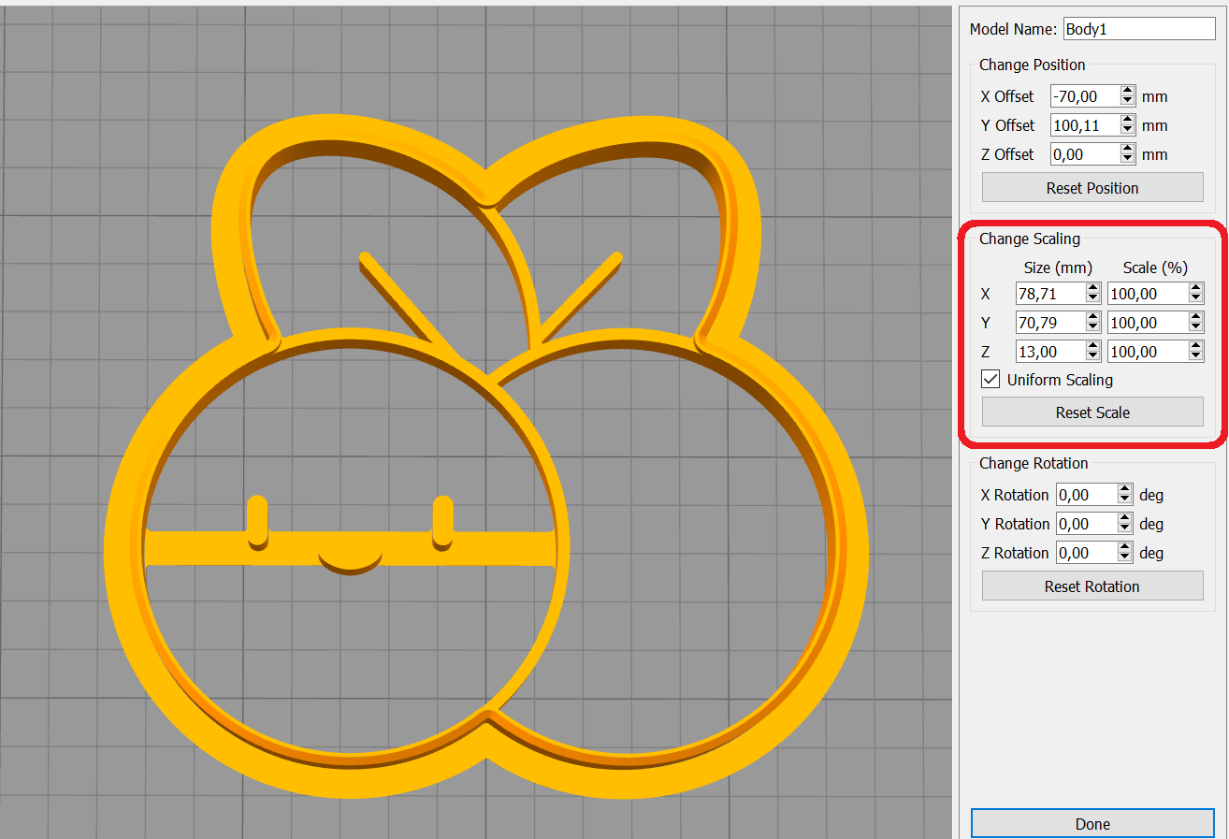The image size is (1229, 839).
Task: Click the Z Scale (%) field
Action: tap(1148, 352)
